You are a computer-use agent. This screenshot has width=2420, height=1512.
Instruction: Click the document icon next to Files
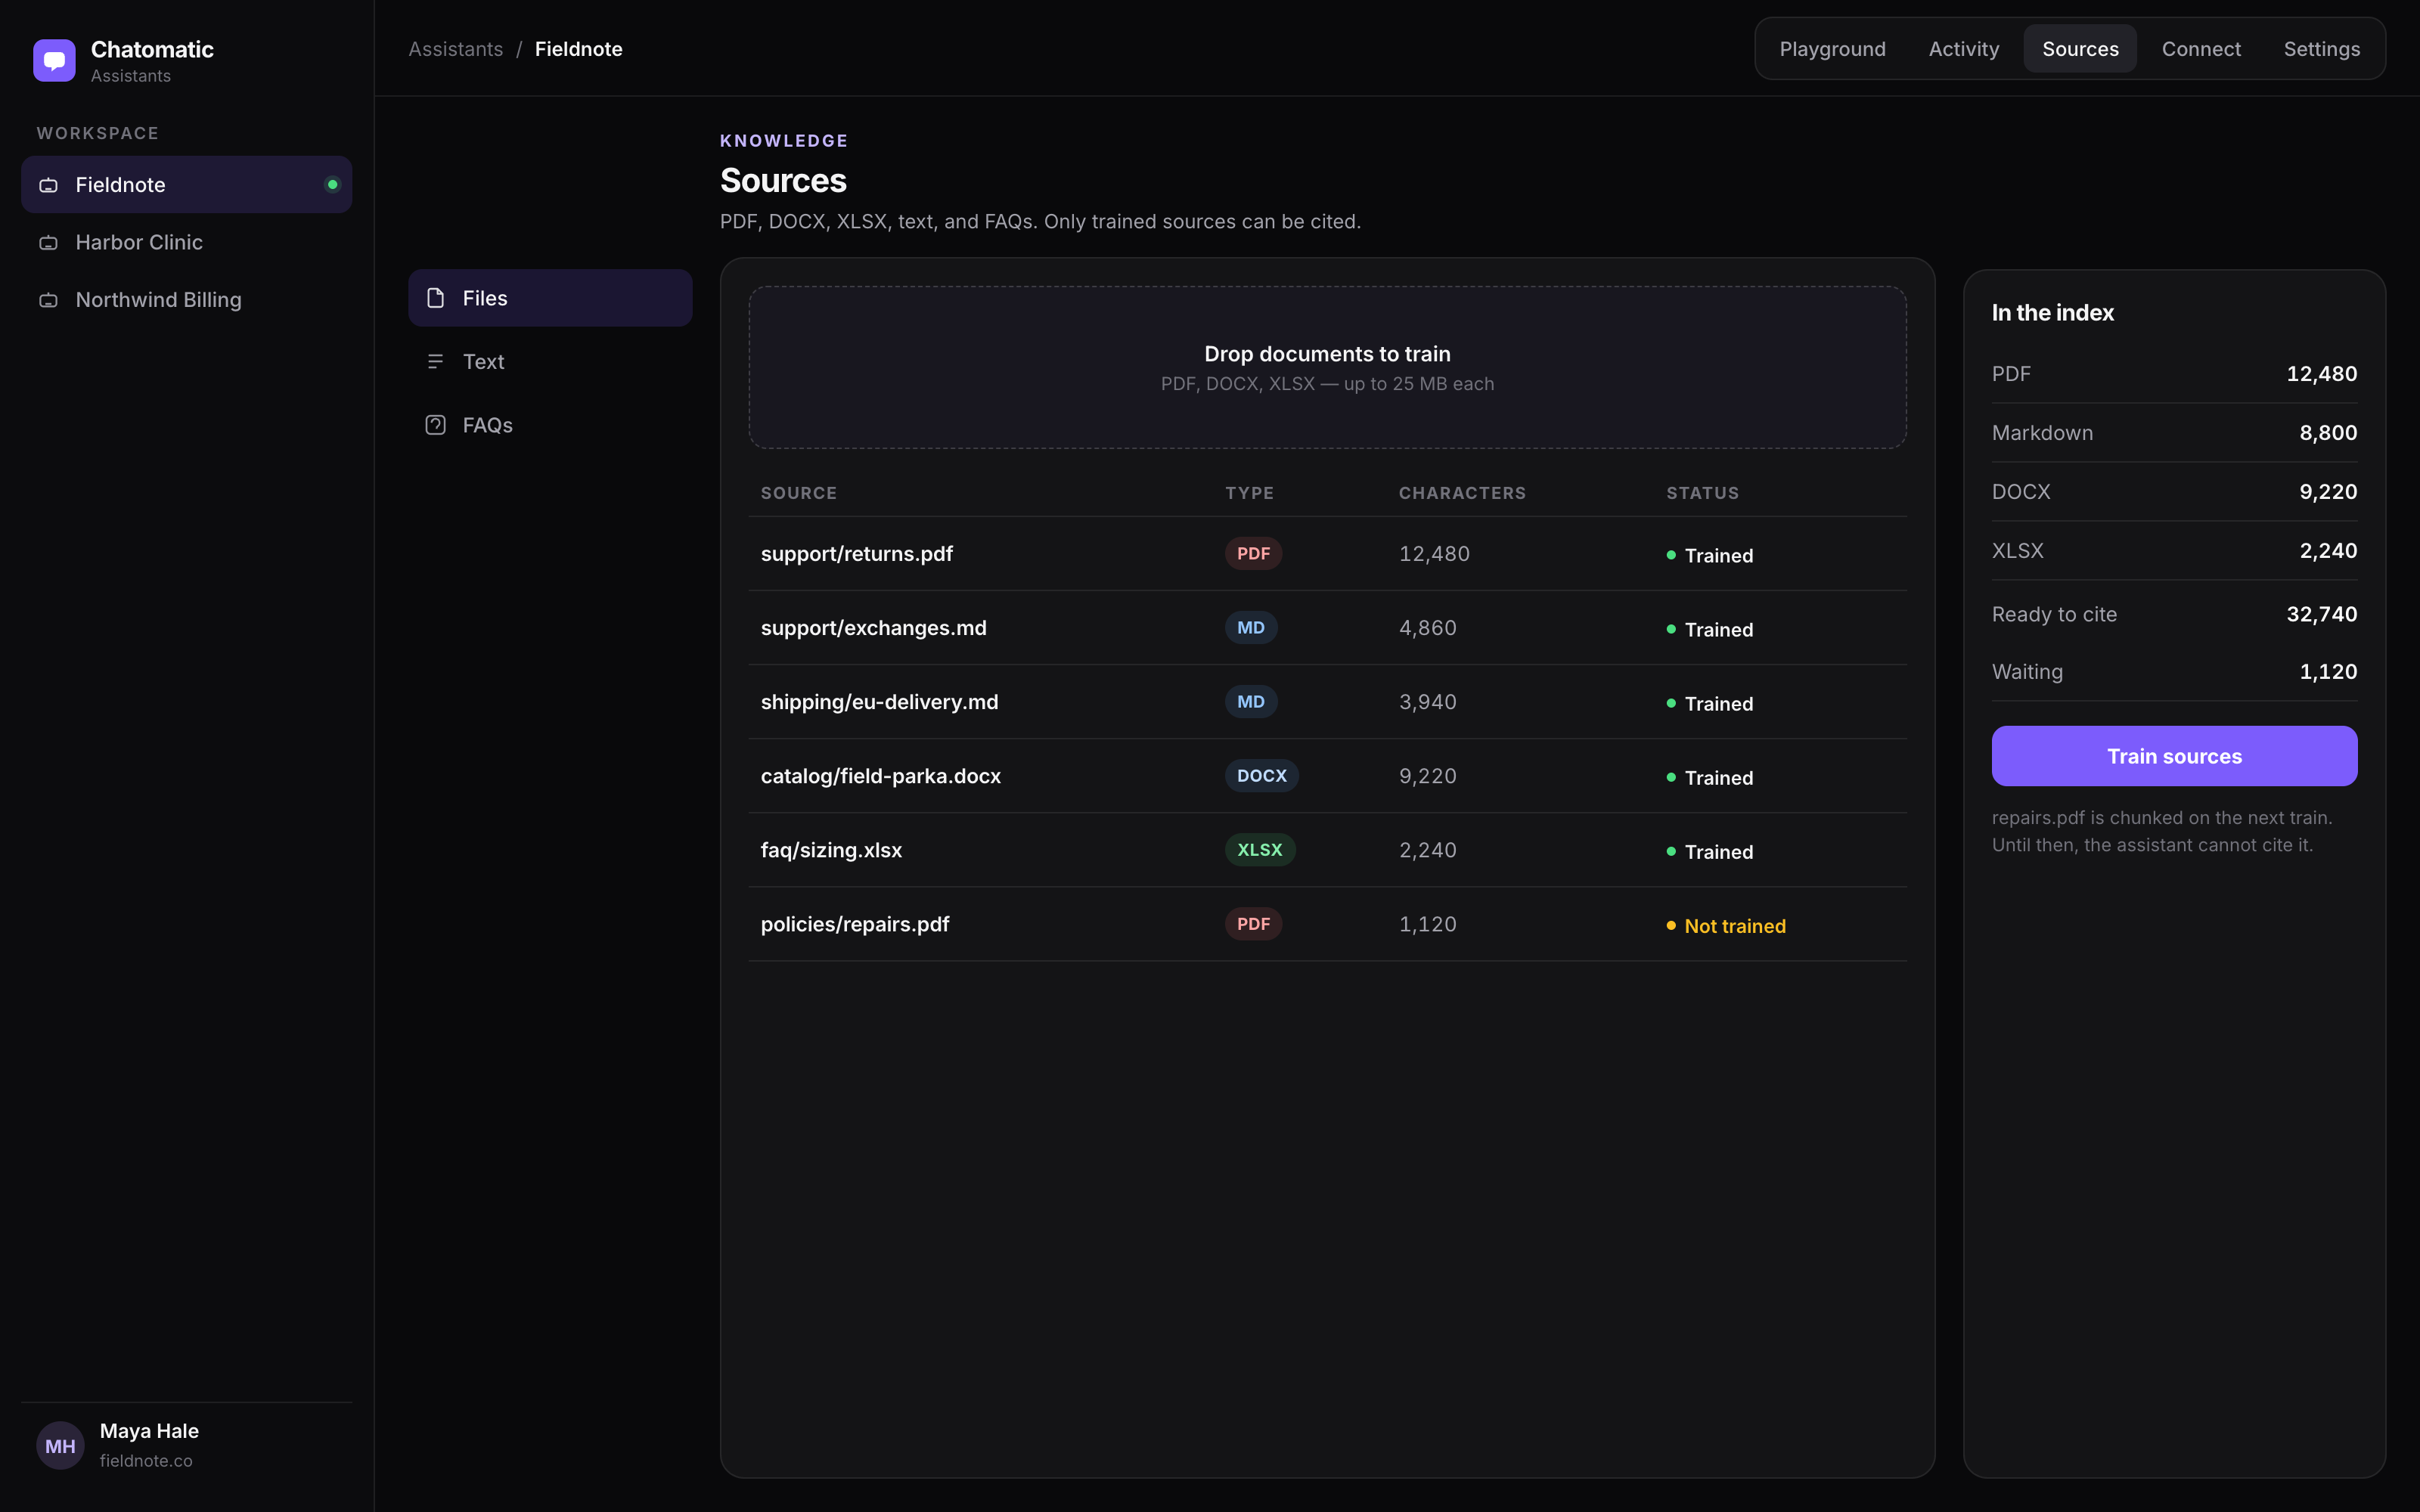point(435,298)
